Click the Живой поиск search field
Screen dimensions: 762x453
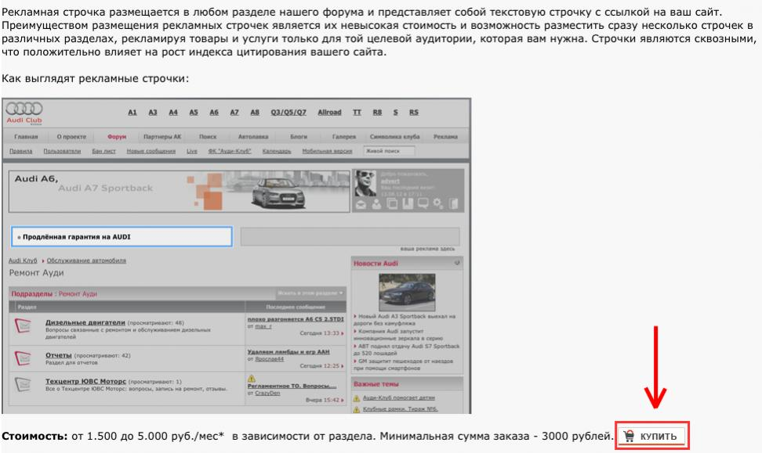(x=390, y=151)
